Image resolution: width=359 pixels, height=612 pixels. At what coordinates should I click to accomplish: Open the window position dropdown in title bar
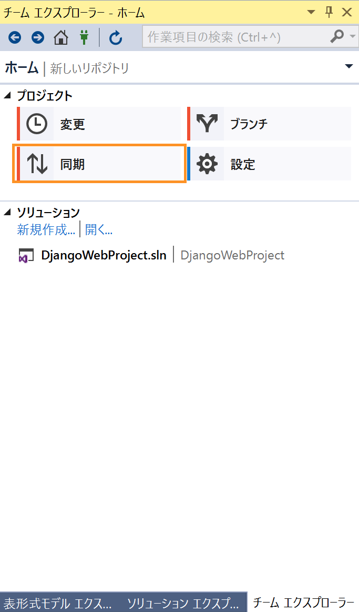[311, 12]
